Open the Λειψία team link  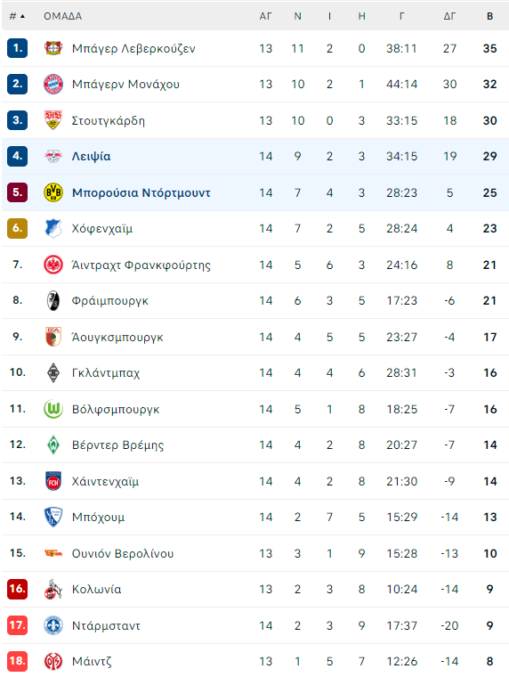91,156
